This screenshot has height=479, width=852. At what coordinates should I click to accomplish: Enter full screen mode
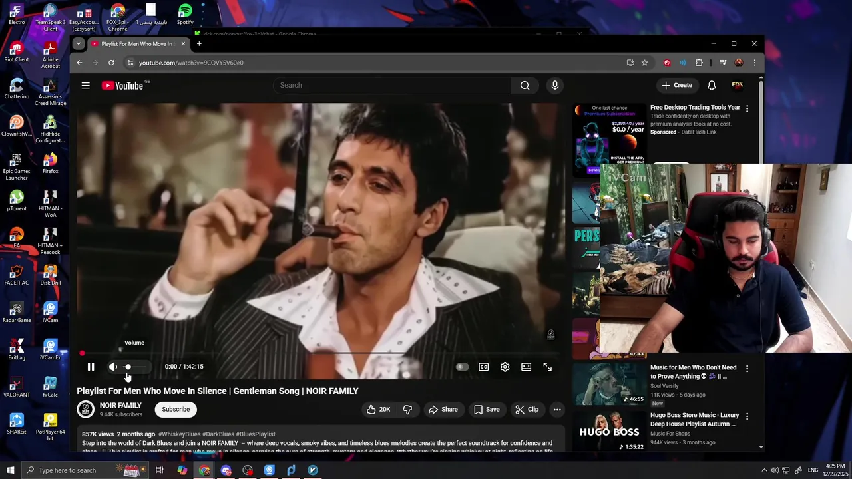click(547, 367)
